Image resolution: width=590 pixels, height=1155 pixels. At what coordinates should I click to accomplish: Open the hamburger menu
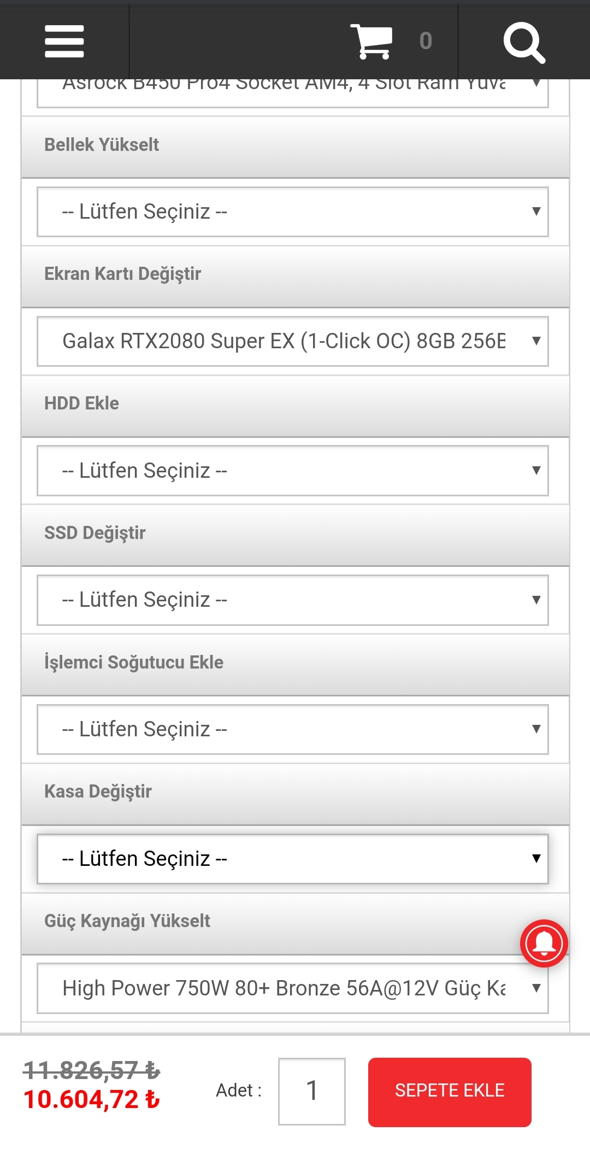64,41
